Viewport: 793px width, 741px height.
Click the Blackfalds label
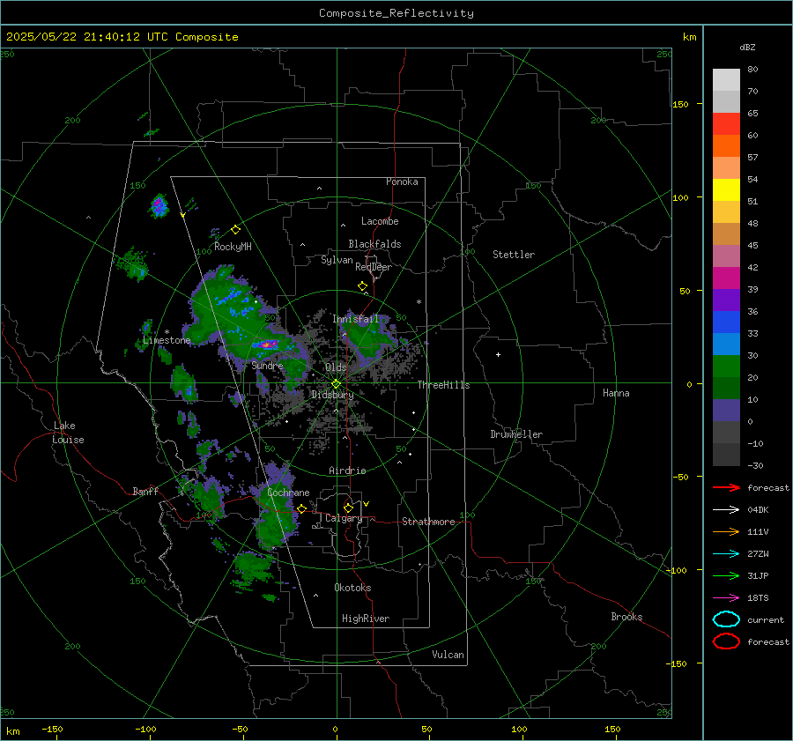[x=374, y=244]
